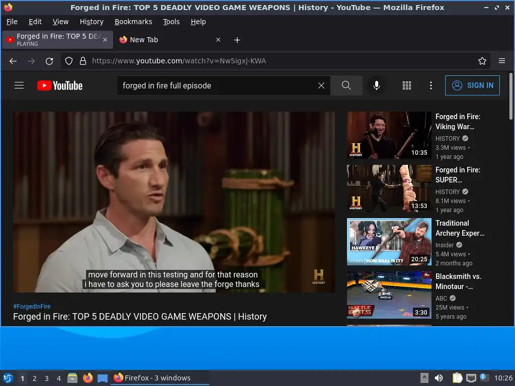Bookmark this page with the star

coord(482,61)
